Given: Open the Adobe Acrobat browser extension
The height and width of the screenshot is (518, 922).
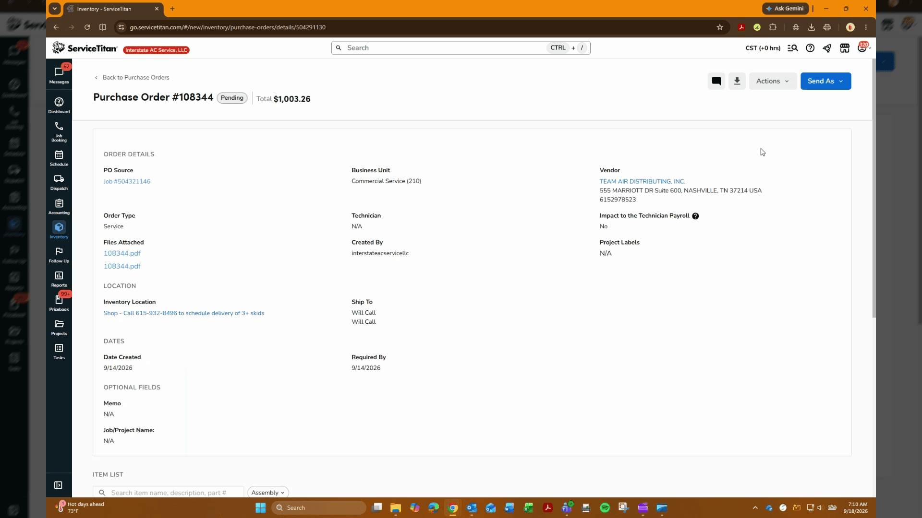Looking at the screenshot, I should pyautogui.click(x=741, y=27).
